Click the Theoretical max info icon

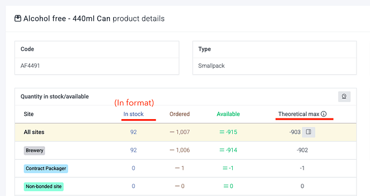pyautogui.click(x=324, y=114)
